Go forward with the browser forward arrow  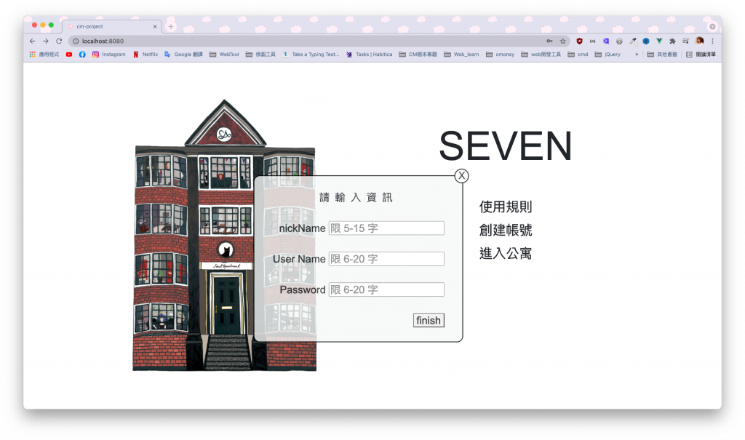pyautogui.click(x=46, y=41)
